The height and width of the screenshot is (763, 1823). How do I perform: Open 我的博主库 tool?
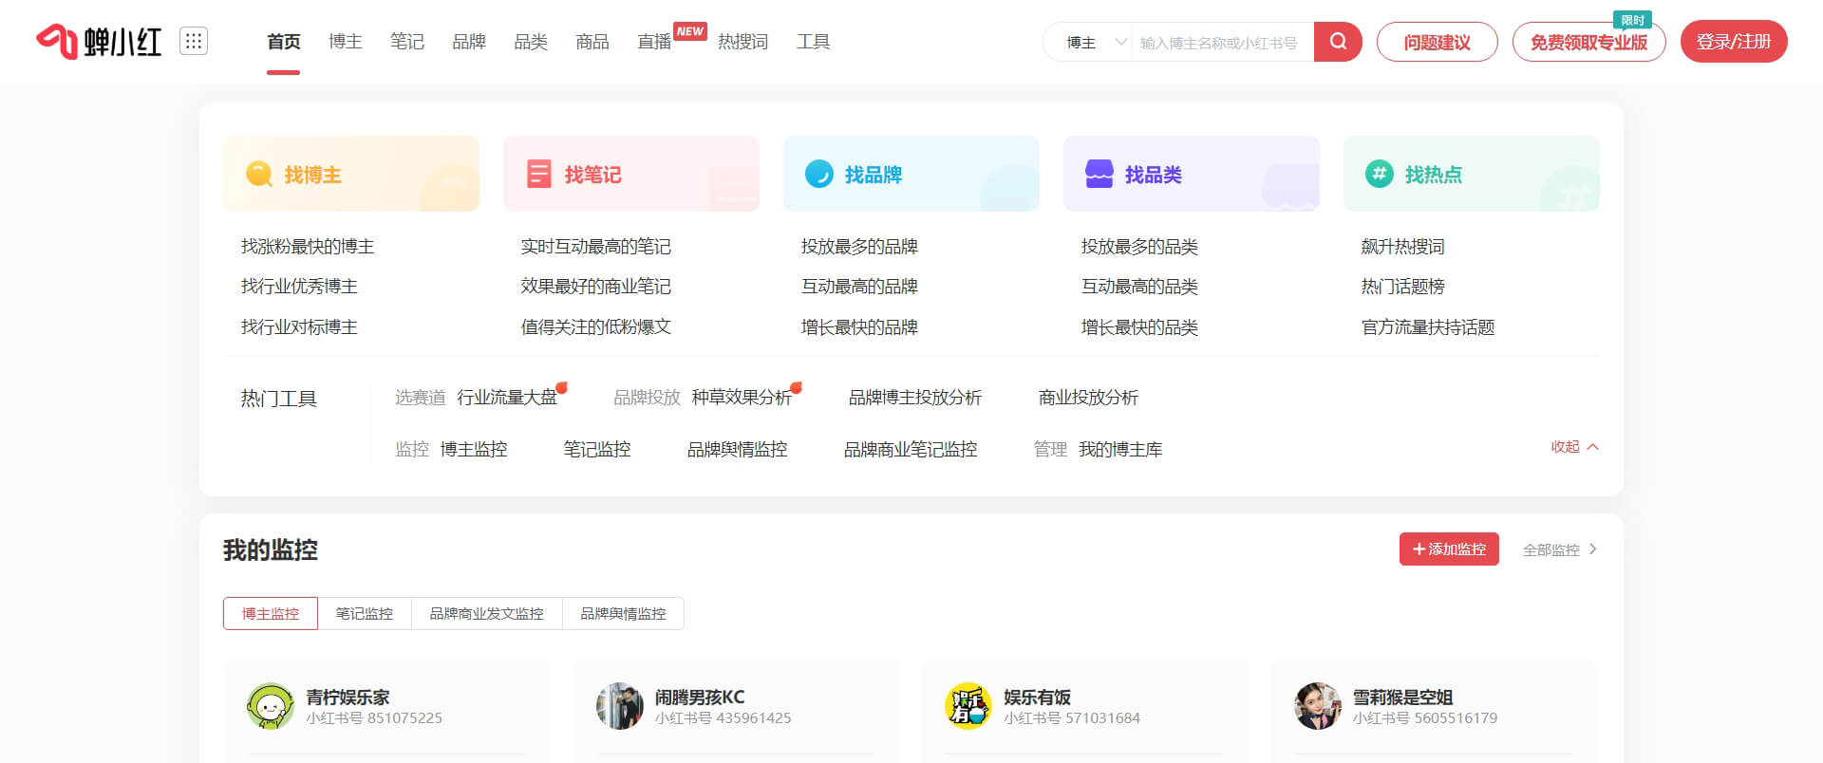(1120, 450)
